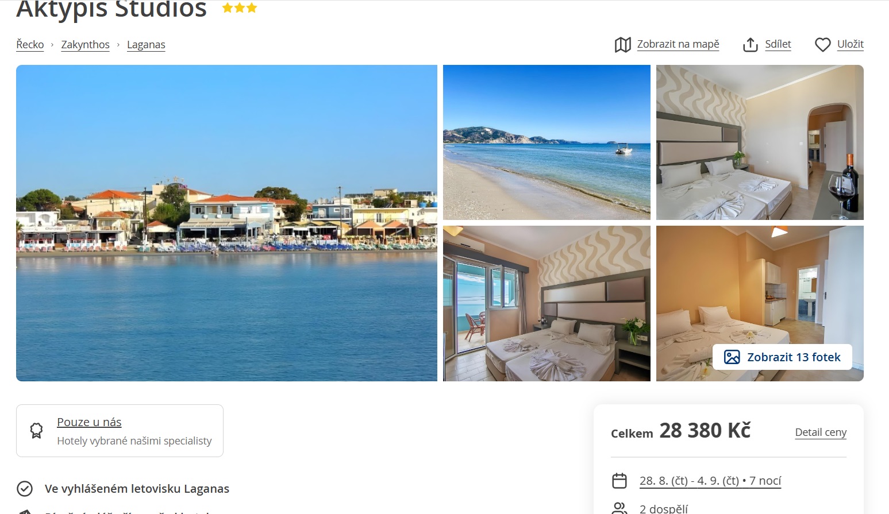
Task: Select the date range 28. 8. - 4. 9.
Action: tap(710, 481)
